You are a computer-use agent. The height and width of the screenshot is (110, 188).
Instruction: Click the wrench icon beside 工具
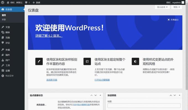(3, 65)
